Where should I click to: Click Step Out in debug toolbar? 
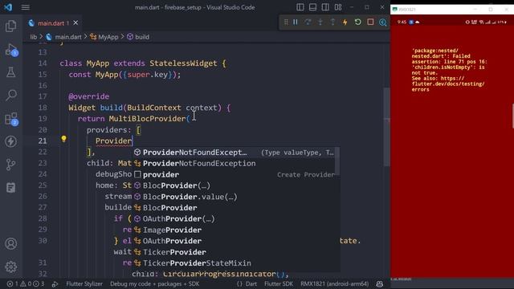(x=332, y=22)
